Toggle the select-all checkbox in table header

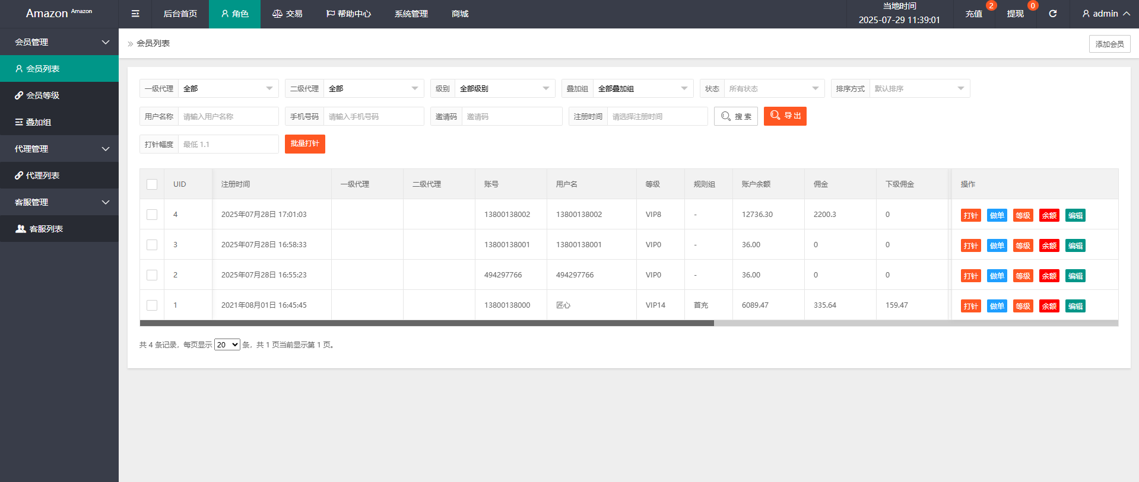pyautogui.click(x=152, y=184)
